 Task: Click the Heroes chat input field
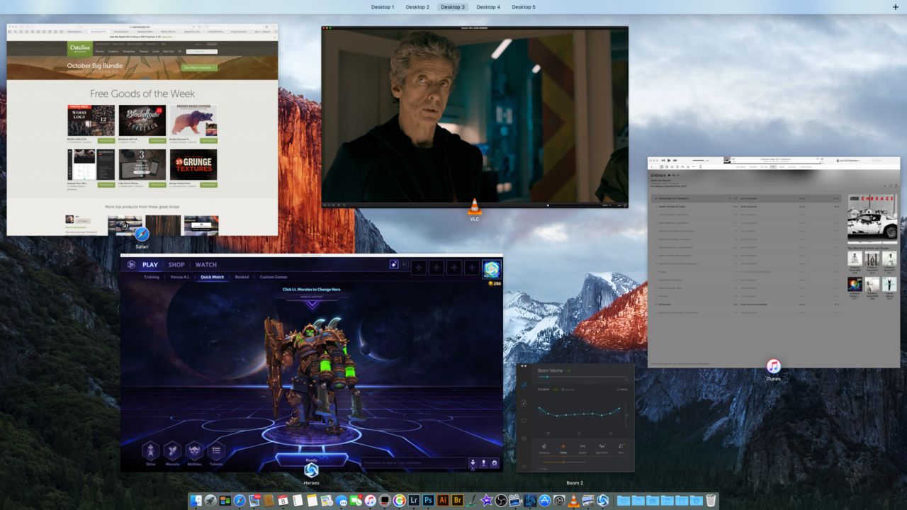[413, 463]
